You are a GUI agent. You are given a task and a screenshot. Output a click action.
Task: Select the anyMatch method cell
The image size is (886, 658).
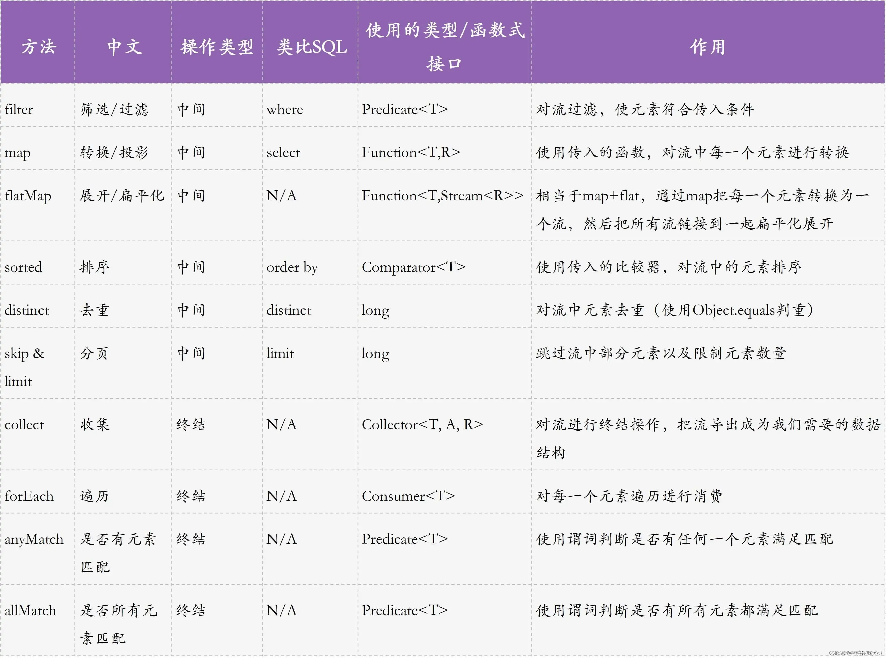[x=34, y=539]
